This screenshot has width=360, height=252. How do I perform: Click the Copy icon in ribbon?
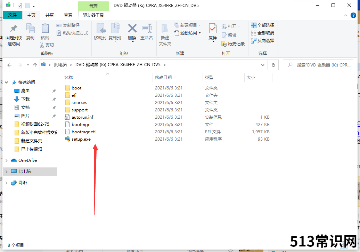(30, 28)
